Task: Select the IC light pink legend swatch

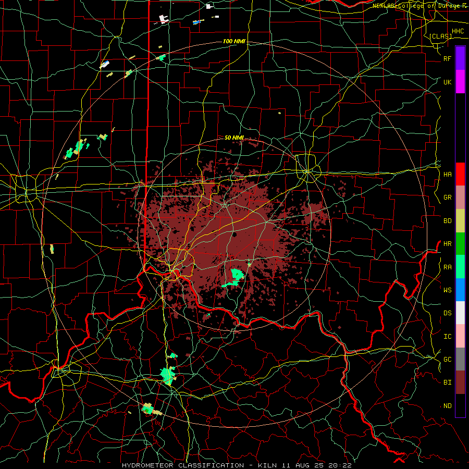Action: tap(460, 336)
